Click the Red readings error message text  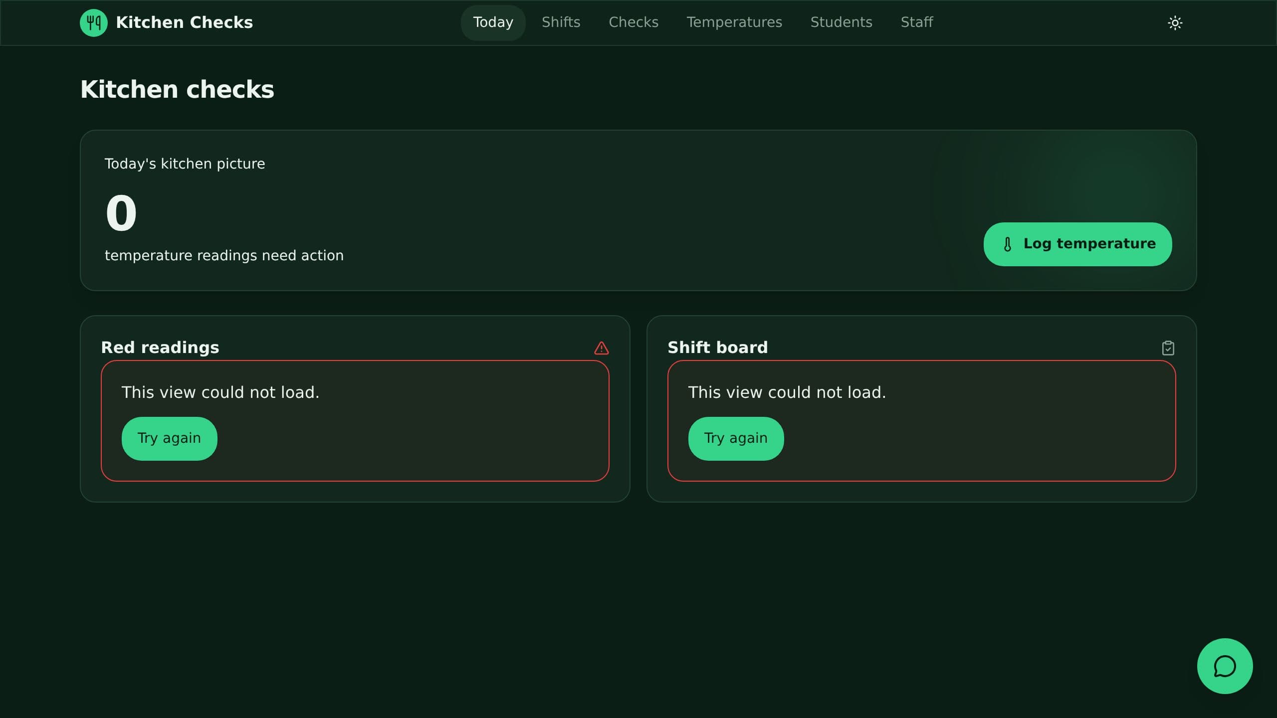tap(220, 392)
